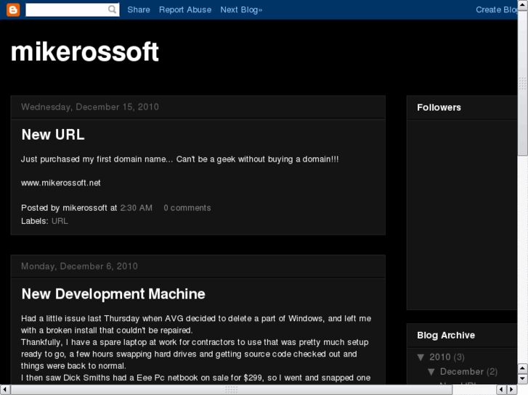Screen dimensions: 528x395
Task: Collapse the December archive month
Action: (431, 372)
